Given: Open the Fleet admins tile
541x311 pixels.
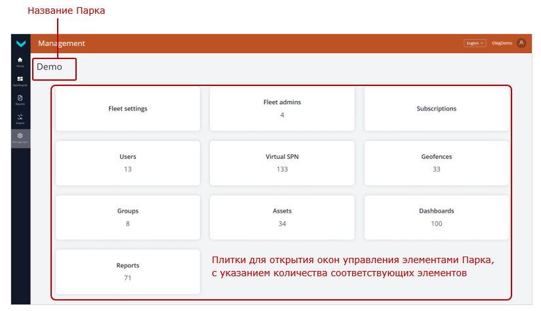Looking at the screenshot, I should (x=282, y=109).
